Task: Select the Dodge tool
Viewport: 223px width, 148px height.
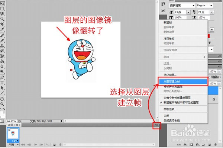Action: coord(2,71)
